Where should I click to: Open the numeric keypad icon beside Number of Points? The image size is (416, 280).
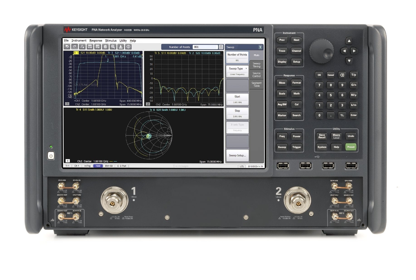[221, 47]
